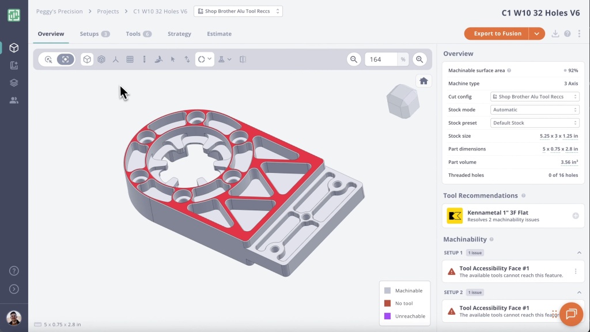Click the zoom percentage input field
This screenshot has height=332, width=590.
(x=380, y=59)
